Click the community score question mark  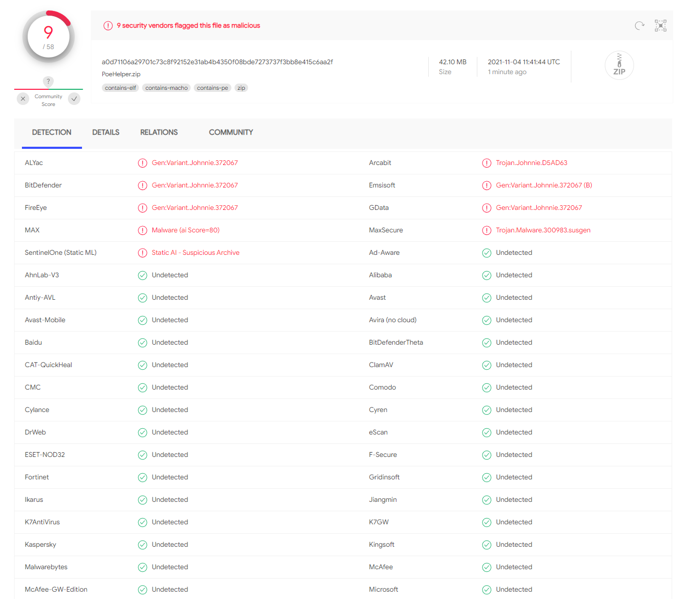(x=48, y=81)
